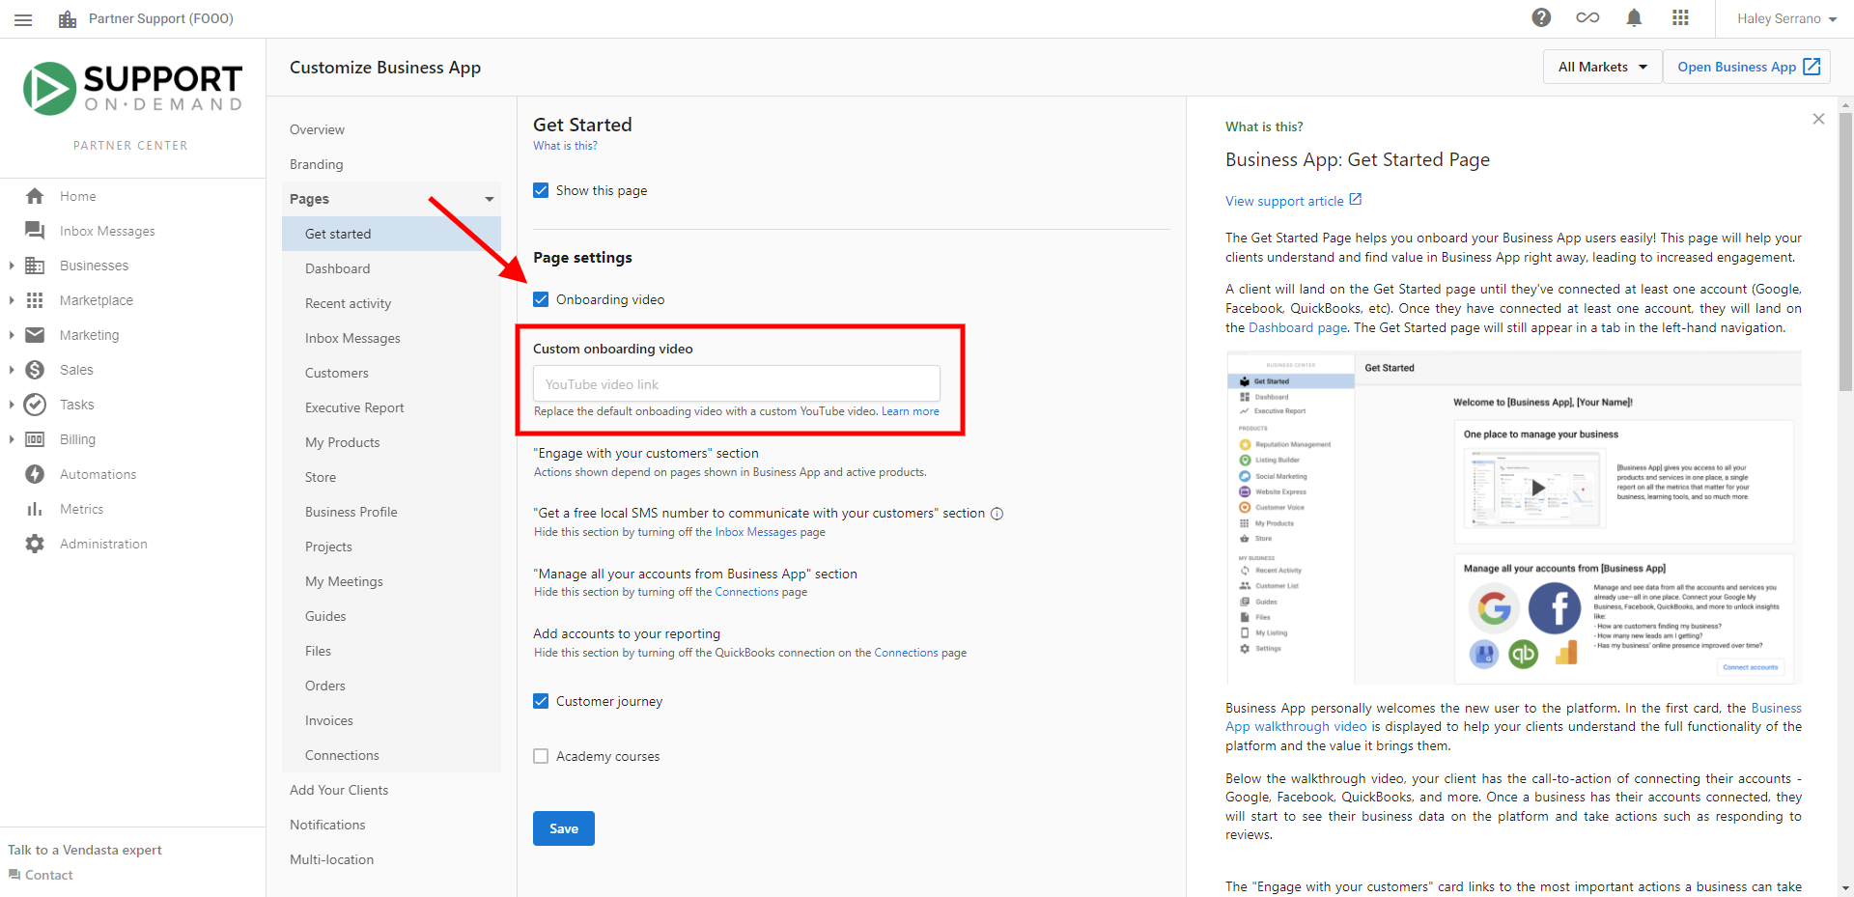Click the What is this link under Get Started
The width and height of the screenshot is (1854, 897).
pos(565,146)
